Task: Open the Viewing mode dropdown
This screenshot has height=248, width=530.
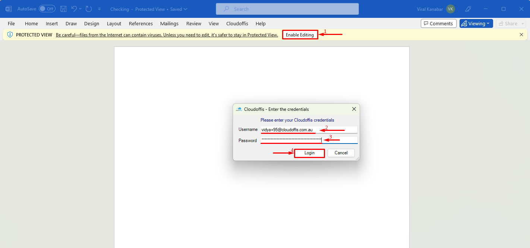Action: 476,23
